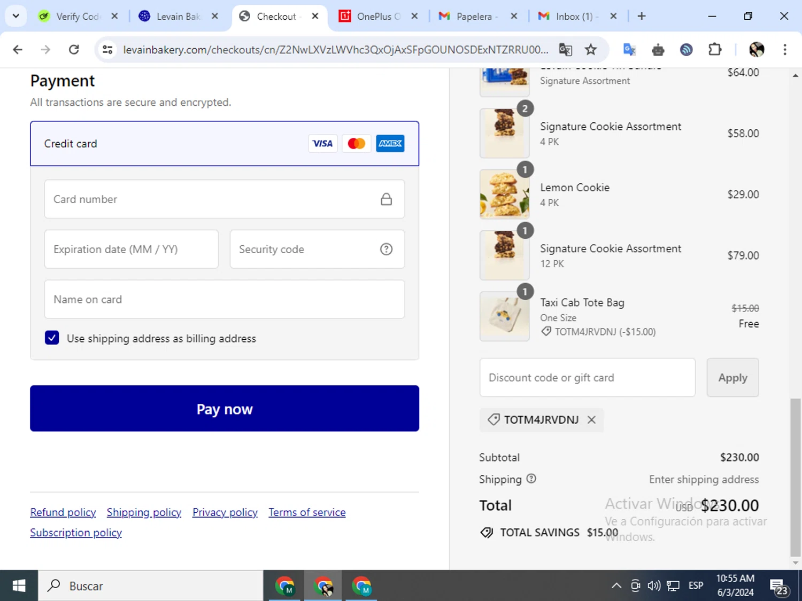Focus the Card number field
The width and height of the screenshot is (802, 601).
click(225, 199)
